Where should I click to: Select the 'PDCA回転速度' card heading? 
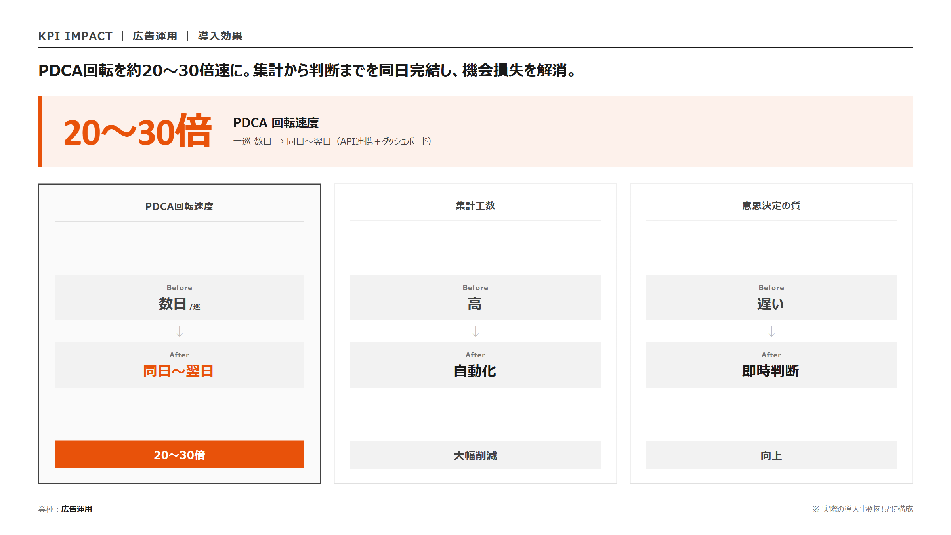click(x=179, y=206)
